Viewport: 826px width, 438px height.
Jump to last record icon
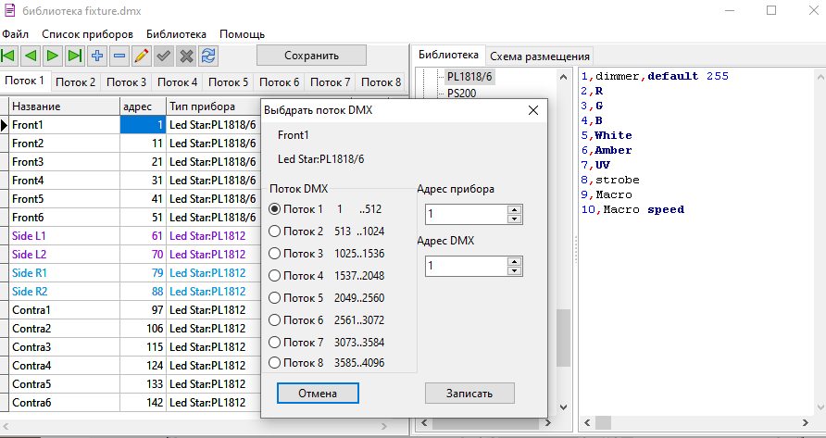[x=75, y=56]
